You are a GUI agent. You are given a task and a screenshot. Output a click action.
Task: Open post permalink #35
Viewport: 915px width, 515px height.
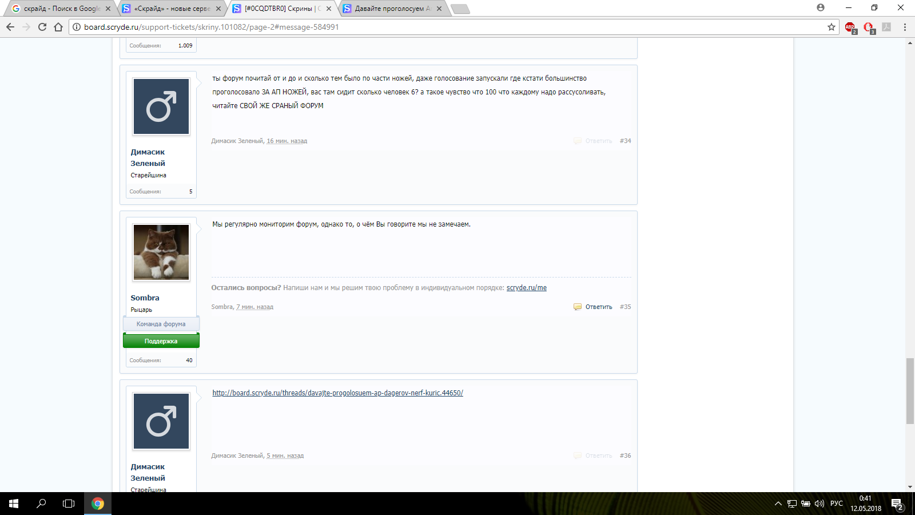[626, 307]
